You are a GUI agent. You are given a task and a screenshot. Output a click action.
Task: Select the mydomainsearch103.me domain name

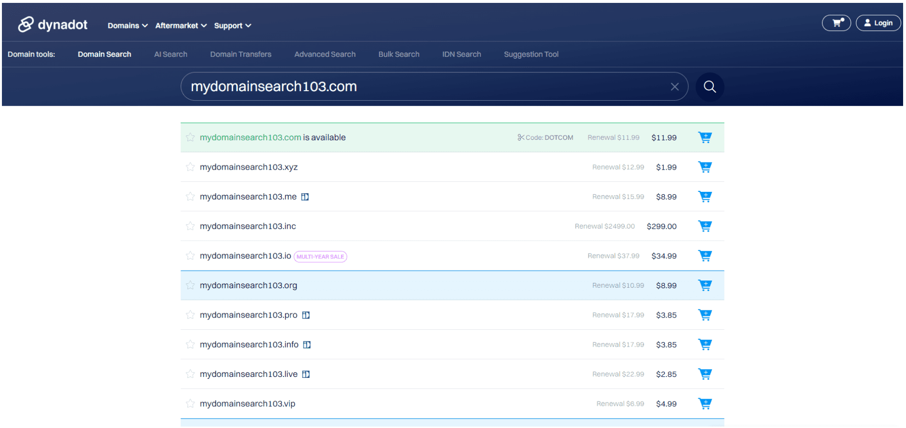click(x=248, y=197)
